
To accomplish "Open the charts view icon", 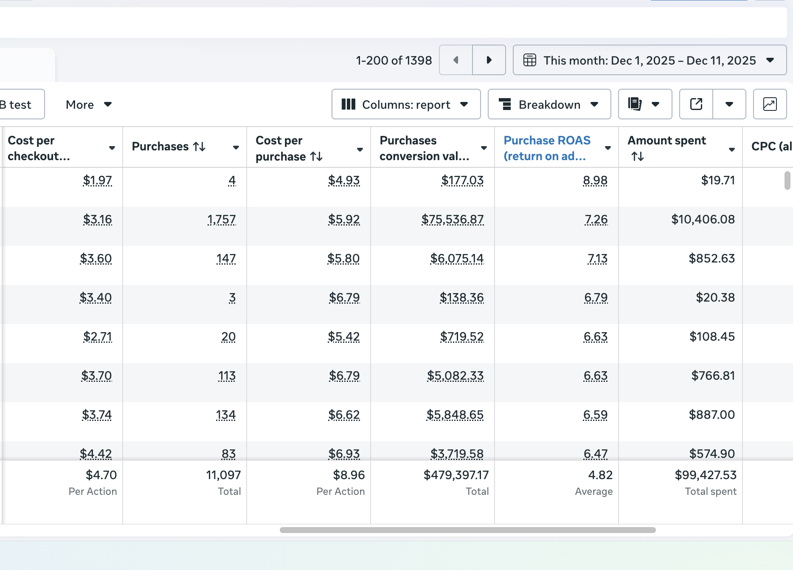I will (770, 104).
